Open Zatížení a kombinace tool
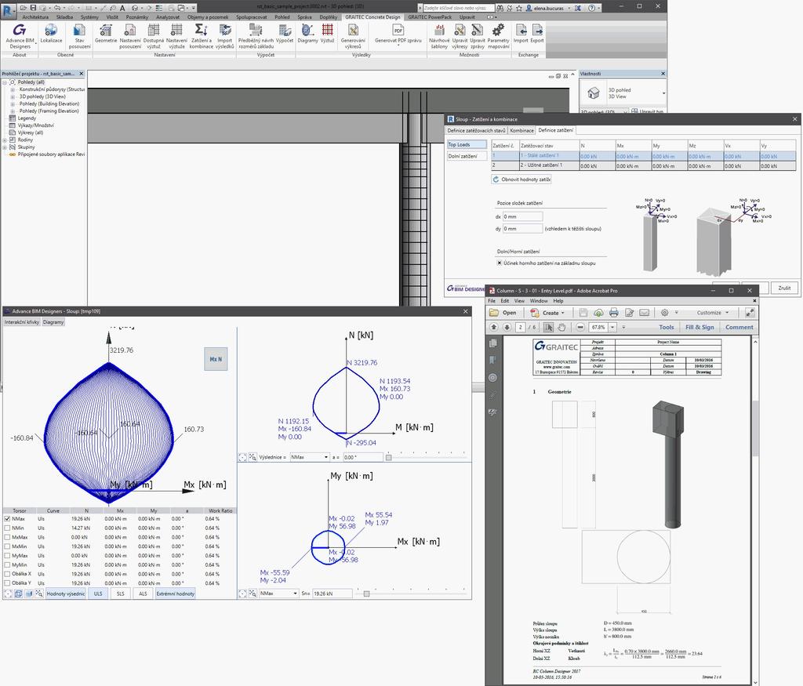803x686 pixels. 202,36
